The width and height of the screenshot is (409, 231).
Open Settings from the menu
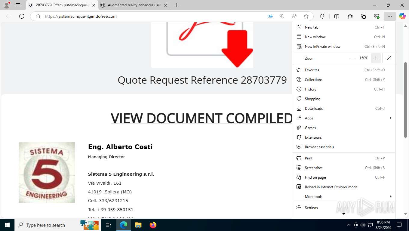344,208
